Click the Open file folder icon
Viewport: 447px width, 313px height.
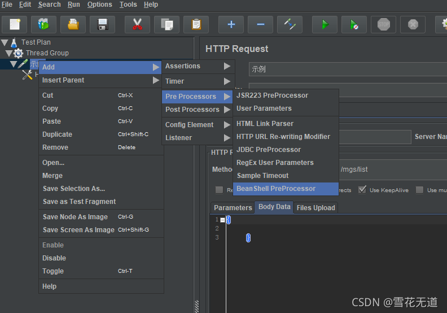coord(73,24)
